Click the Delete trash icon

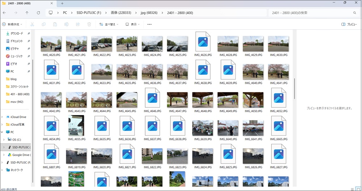89,24
